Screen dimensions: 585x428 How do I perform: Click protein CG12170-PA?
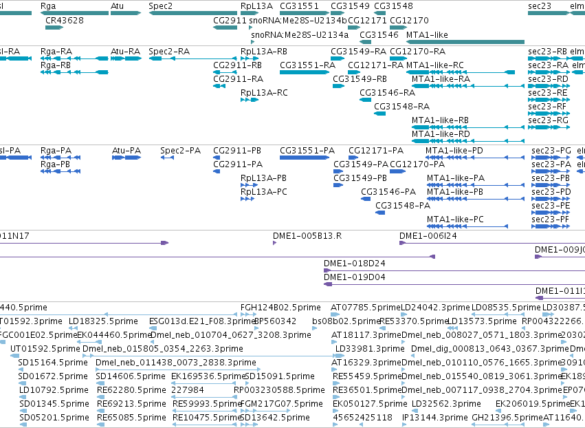click(398, 171)
